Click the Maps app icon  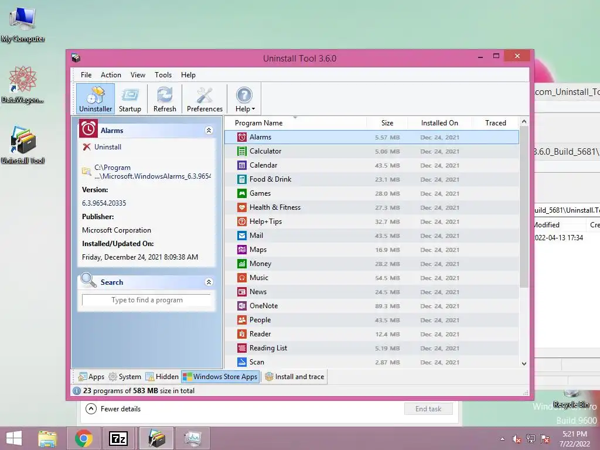point(242,250)
